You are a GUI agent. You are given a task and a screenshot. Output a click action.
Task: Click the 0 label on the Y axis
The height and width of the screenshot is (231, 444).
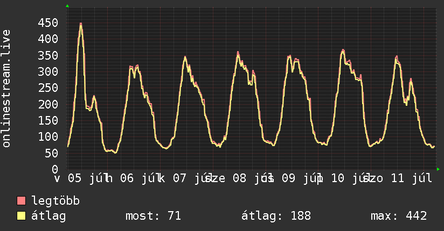(55, 169)
